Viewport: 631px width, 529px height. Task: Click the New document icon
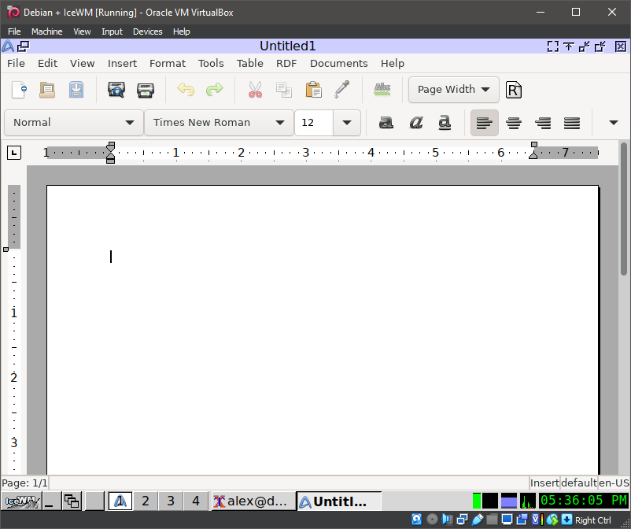pos(19,90)
